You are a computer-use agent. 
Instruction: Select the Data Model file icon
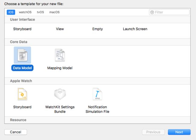22,55
